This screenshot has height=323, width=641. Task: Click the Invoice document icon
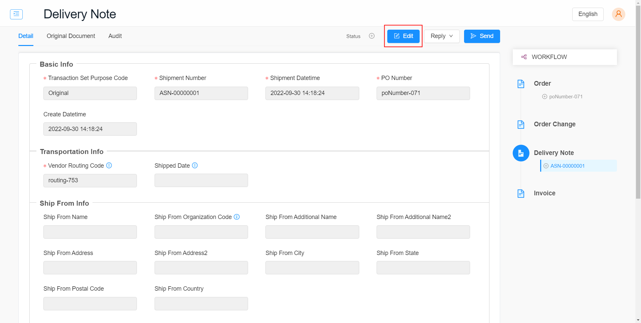[x=521, y=193]
